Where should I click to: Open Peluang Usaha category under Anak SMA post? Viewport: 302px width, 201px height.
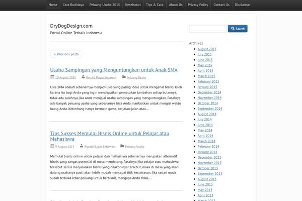(x=136, y=77)
